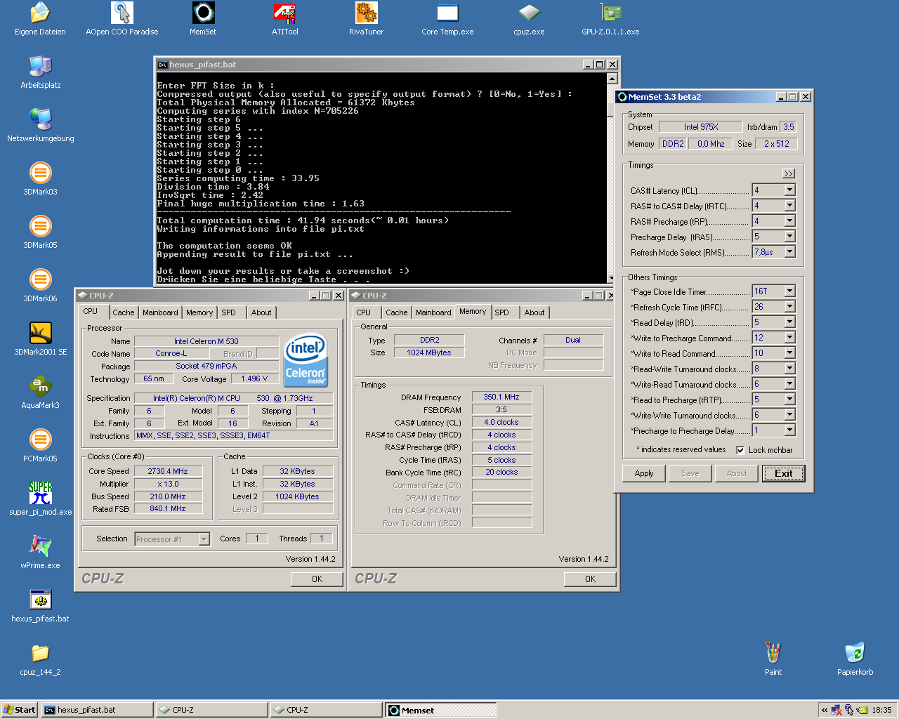
Task: Open RivaTuner desktop icon
Action: pos(366,19)
